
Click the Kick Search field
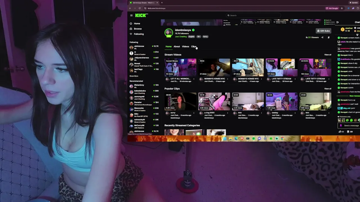click(x=254, y=15)
